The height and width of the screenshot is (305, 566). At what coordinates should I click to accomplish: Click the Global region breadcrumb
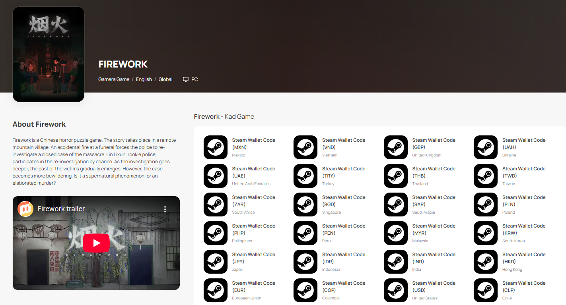[165, 79]
